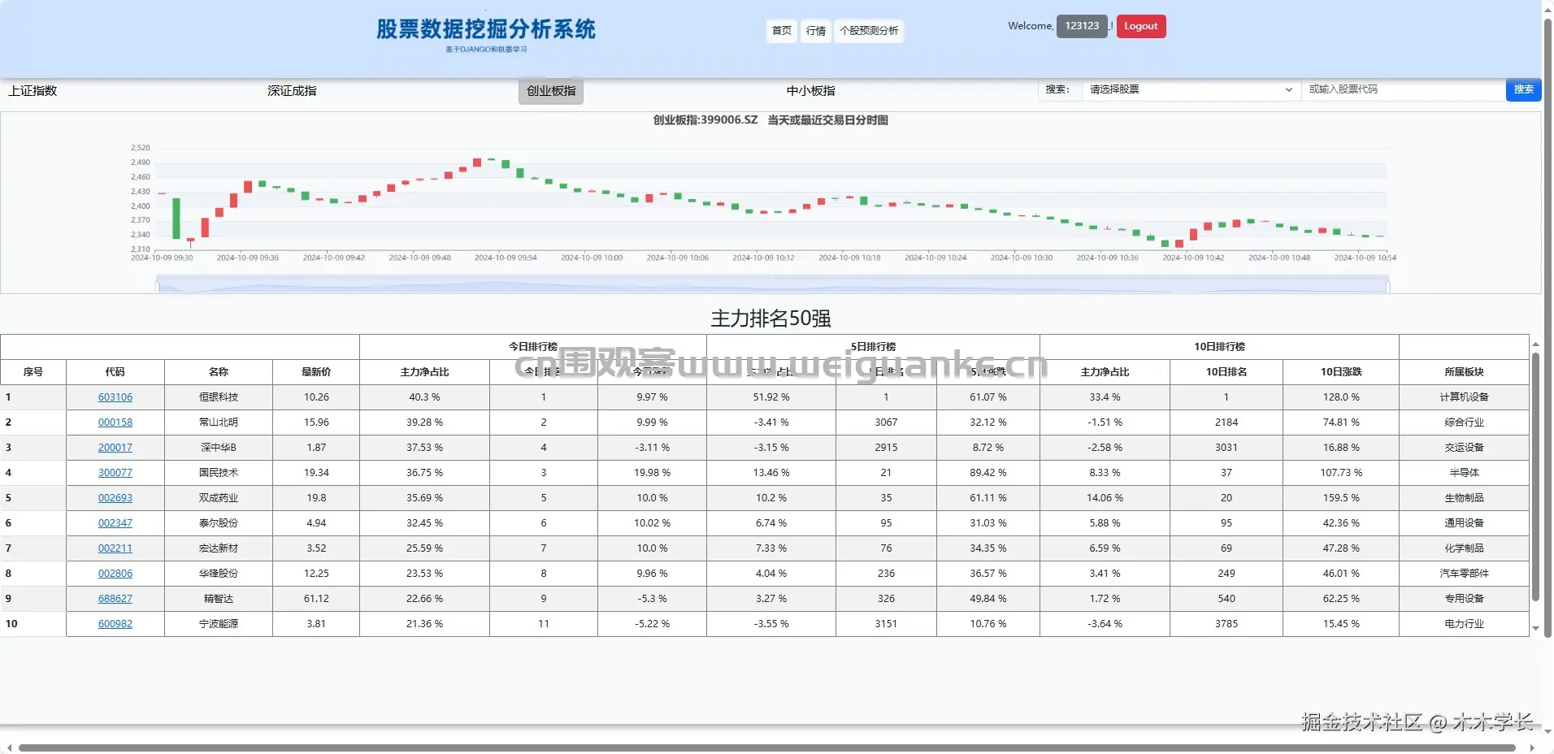
Task: Click the 宁波能源 name cell
Action: pos(219,624)
